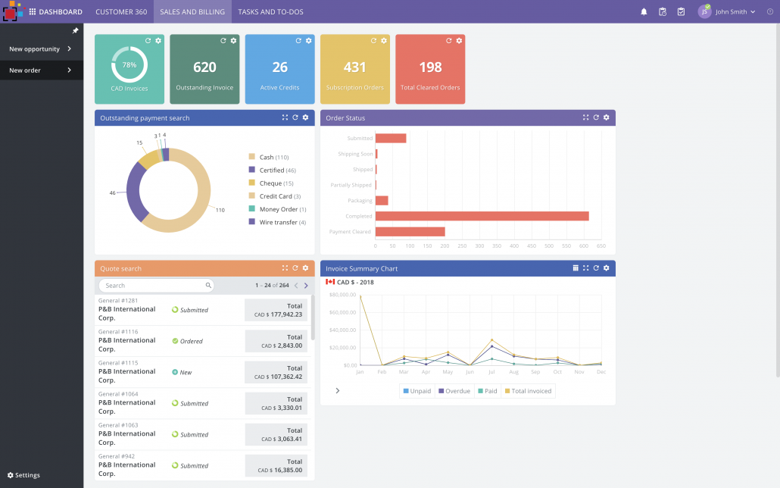Switch to the Customer 360 tab

pos(121,12)
